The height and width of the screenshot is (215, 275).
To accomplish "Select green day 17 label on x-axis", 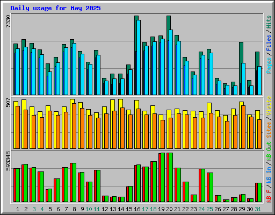I will click(x=145, y=209).
